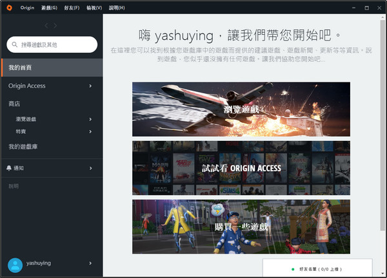Minimize the Origin window
The image size is (387, 278).
pos(350,7)
